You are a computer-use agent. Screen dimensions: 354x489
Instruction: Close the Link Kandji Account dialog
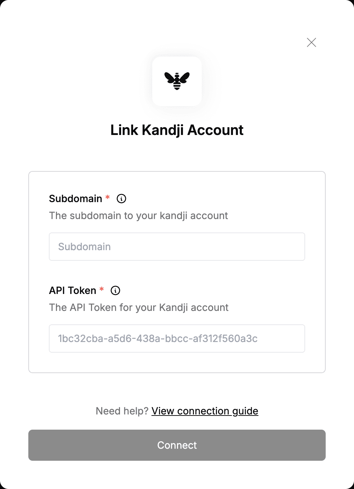pyautogui.click(x=312, y=42)
